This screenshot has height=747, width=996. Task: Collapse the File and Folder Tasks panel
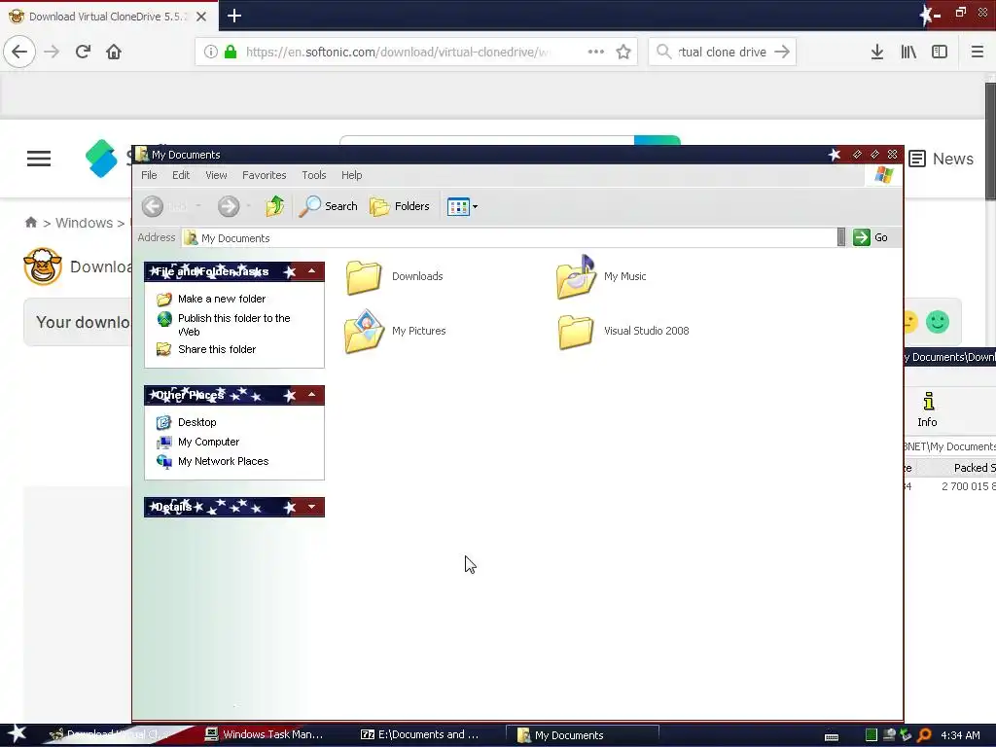[x=311, y=271]
